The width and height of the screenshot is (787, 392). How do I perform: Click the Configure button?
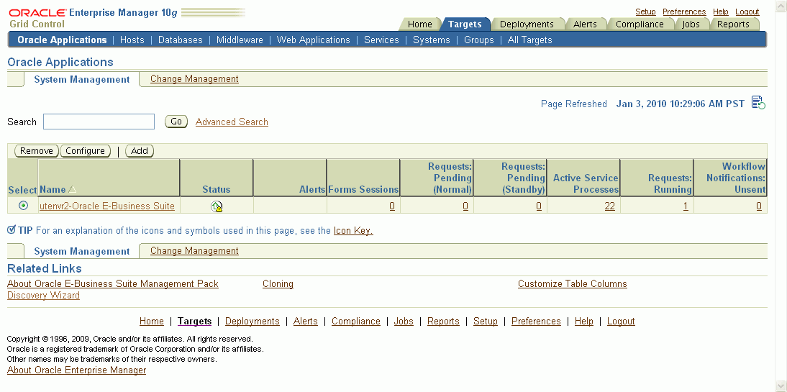(x=85, y=150)
